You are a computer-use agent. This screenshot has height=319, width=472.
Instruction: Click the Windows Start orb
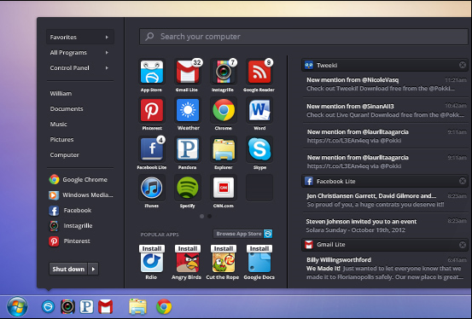(x=17, y=306)
